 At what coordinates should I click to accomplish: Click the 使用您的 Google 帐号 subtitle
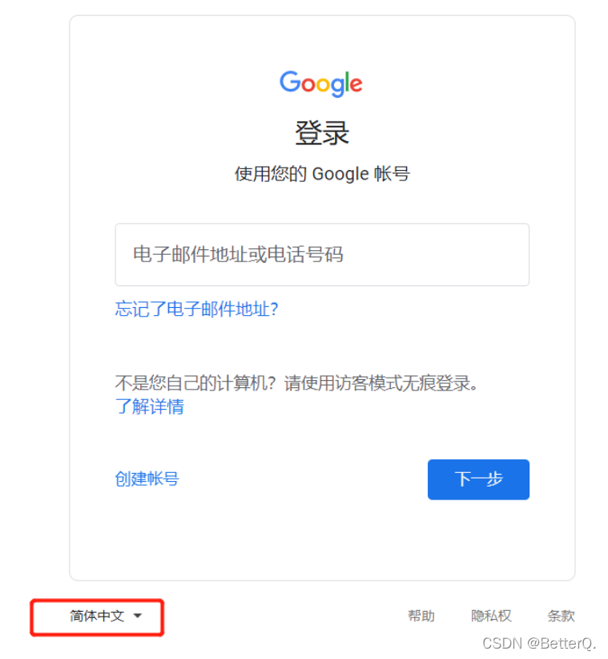tap(322, 174)
